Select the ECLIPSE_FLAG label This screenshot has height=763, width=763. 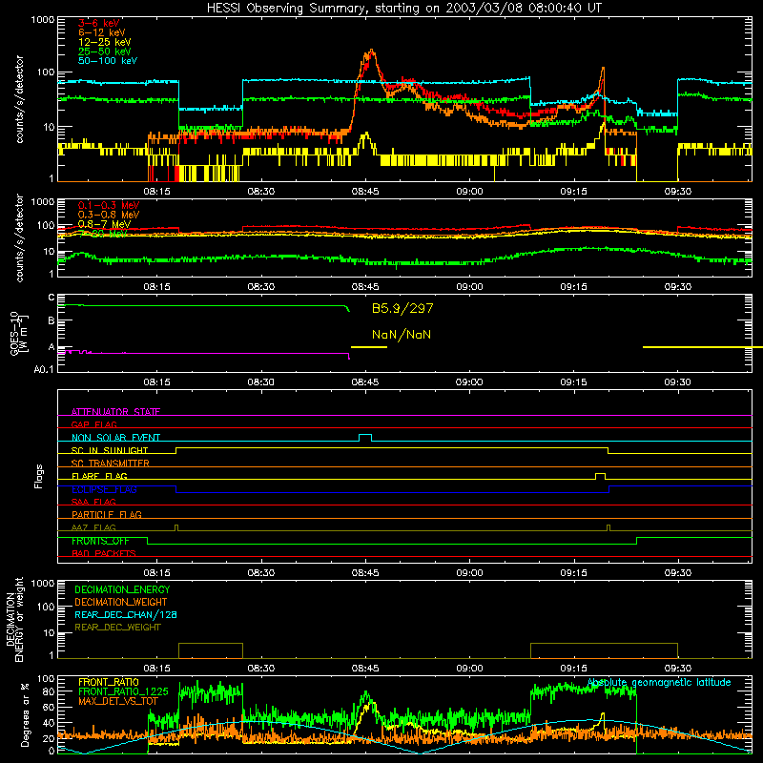(x=104, y=489)
